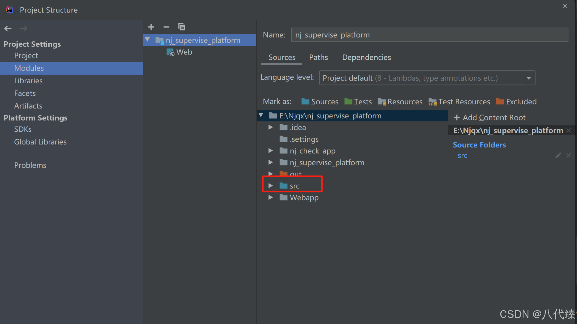Screen dimensions: 577x324
Task: Click the module Name input field
Action: tap(430, 35)
